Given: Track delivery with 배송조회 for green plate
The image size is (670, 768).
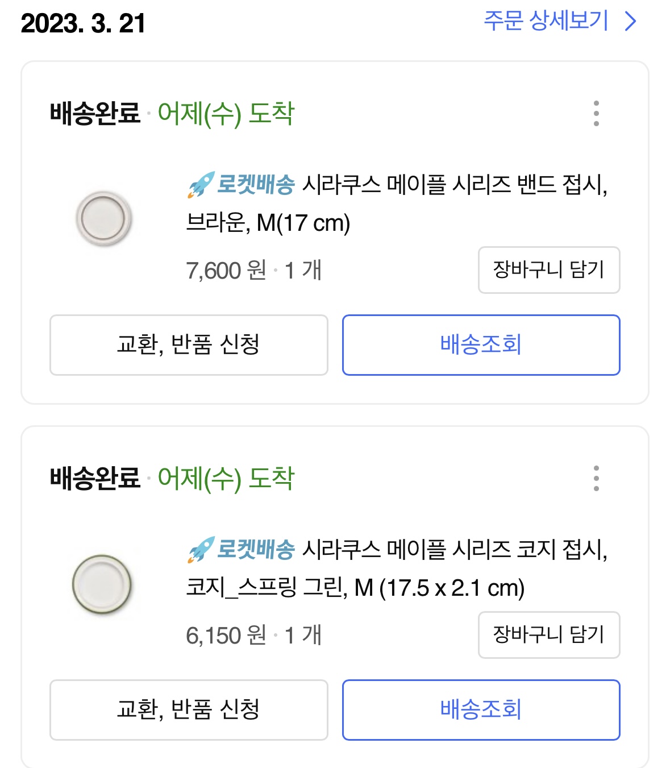Looking at the screenshot, I should [x=481, y=710].
